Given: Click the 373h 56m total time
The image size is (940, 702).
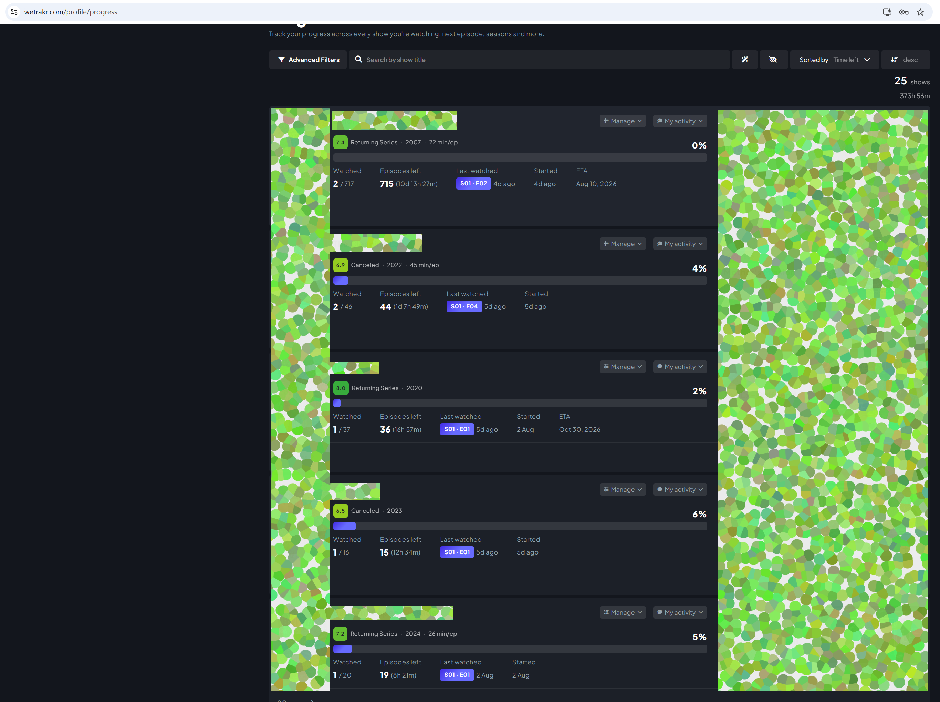Looking at the screenshot, I should [x=915, y=96].
